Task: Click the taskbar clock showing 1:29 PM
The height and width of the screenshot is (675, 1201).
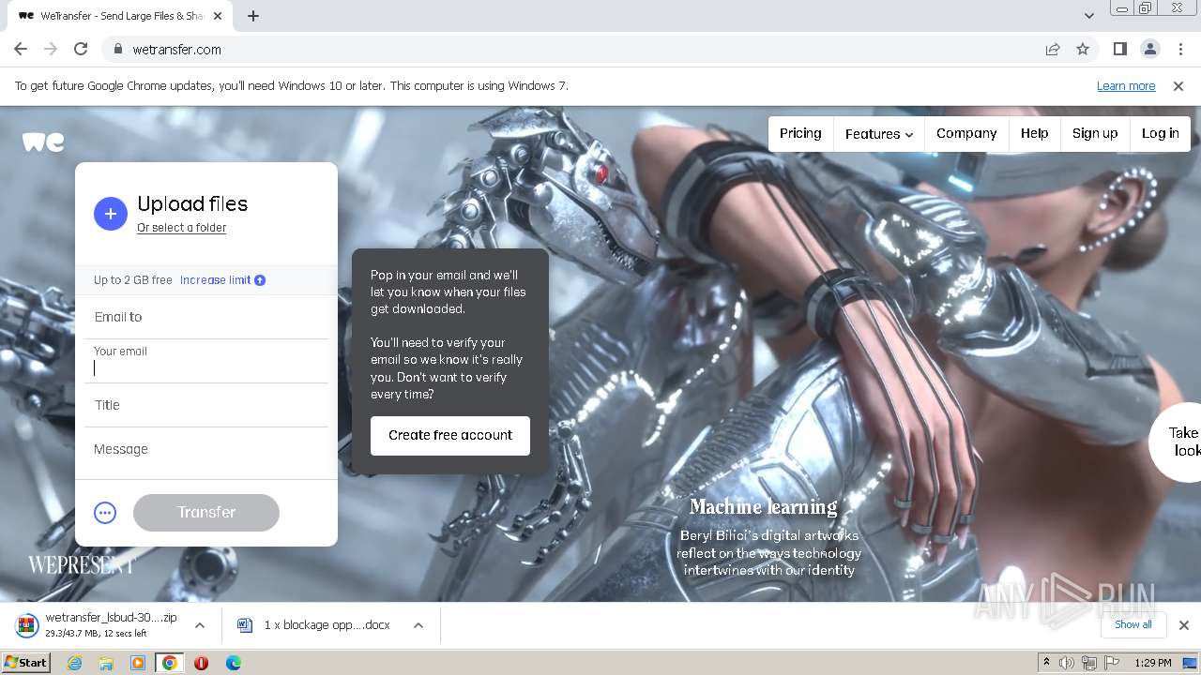Action: point(1152,663)
